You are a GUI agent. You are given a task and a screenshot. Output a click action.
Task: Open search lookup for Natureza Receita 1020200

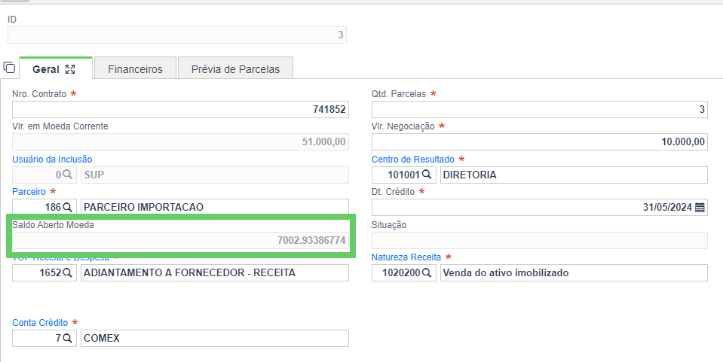coord(427,272)
